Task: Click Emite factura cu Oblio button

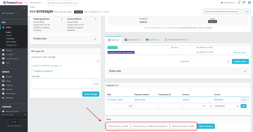Action: click(118, 126)
